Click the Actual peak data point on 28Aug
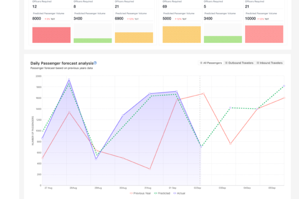The width and height of the screenshot is (299, 199). click(x=69, y=79)
